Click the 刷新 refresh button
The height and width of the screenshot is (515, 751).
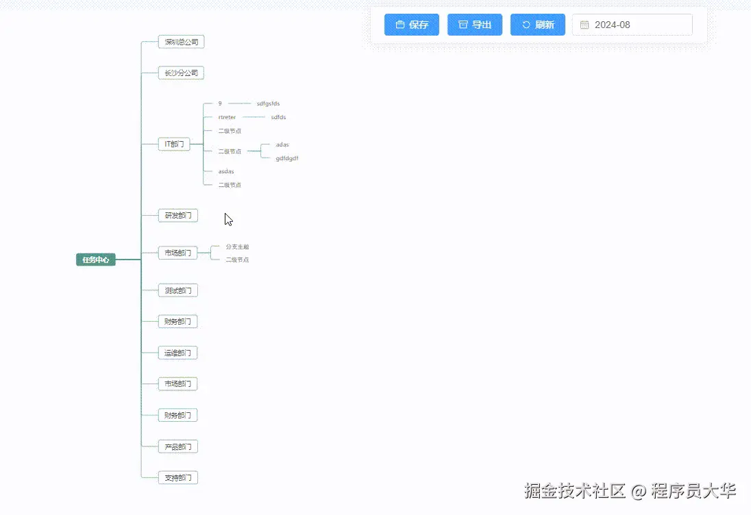(x=537, y=25)
